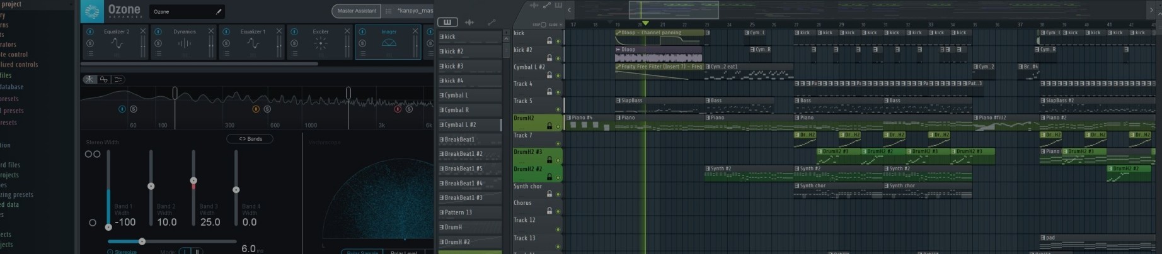Show audio clips in FL Studio picker
The width and height of the screenshot is (1162, 254).
tap(469, 22)
